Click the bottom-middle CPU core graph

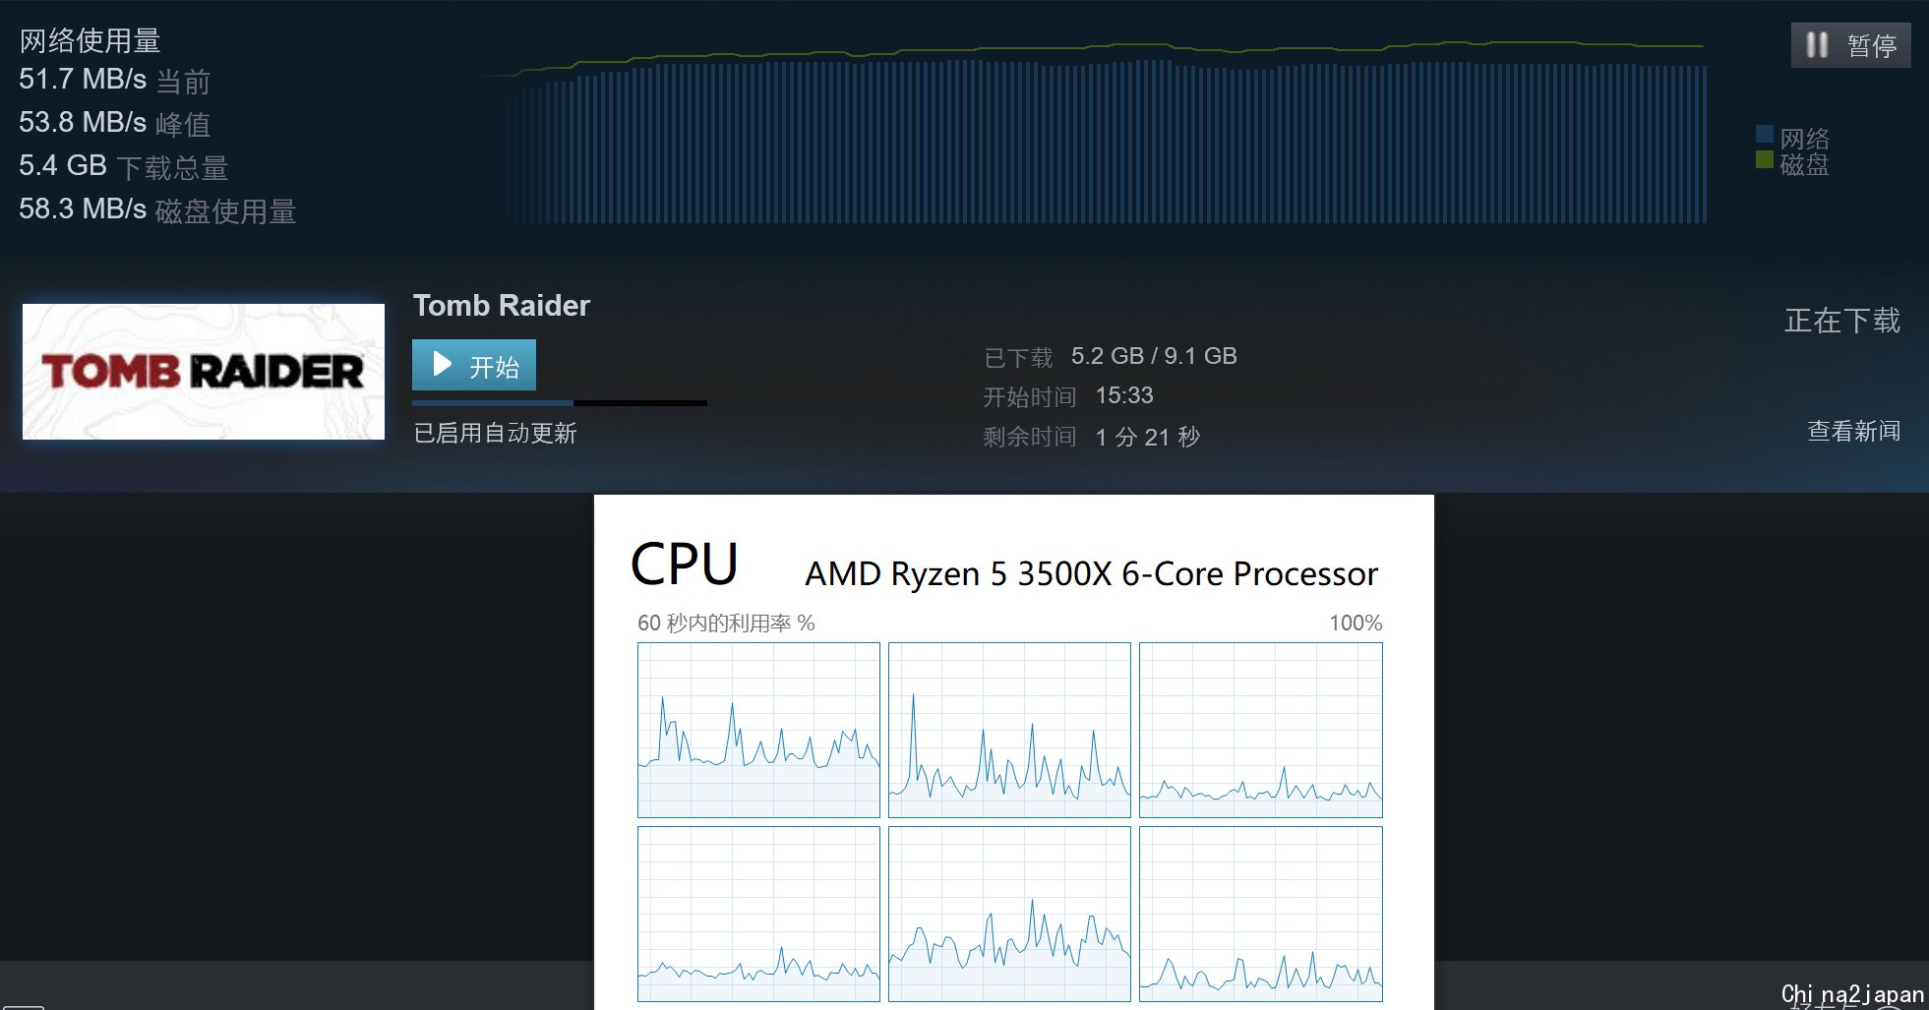coord(1009,914)
